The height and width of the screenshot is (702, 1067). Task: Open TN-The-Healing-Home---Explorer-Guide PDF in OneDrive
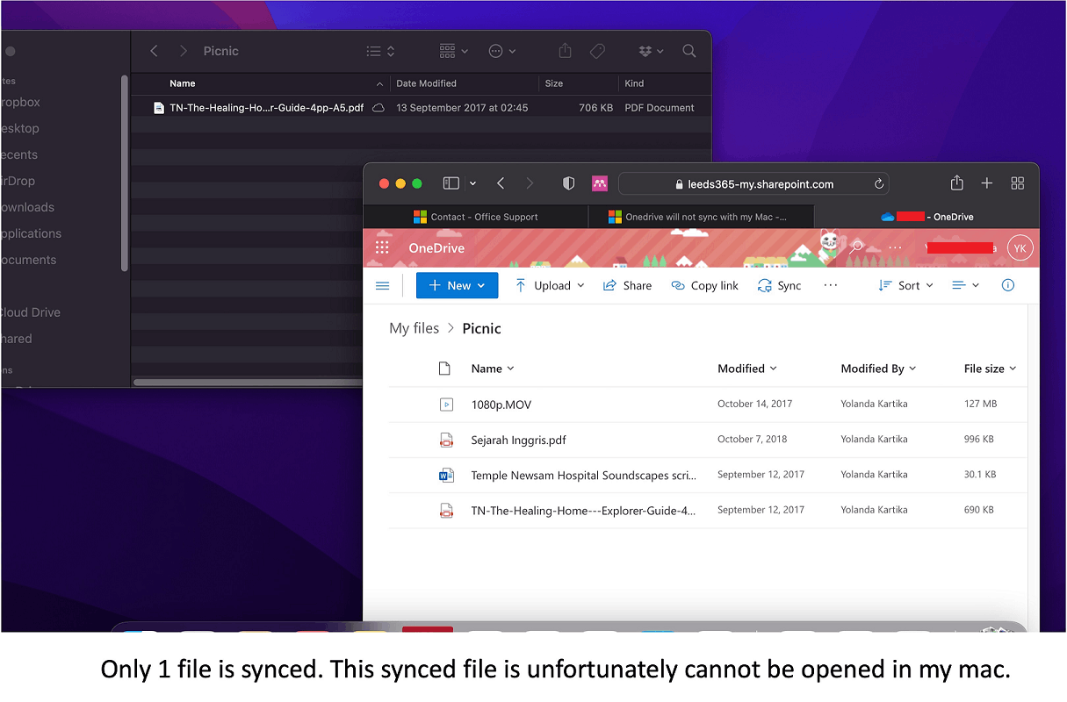pos(583,510)
